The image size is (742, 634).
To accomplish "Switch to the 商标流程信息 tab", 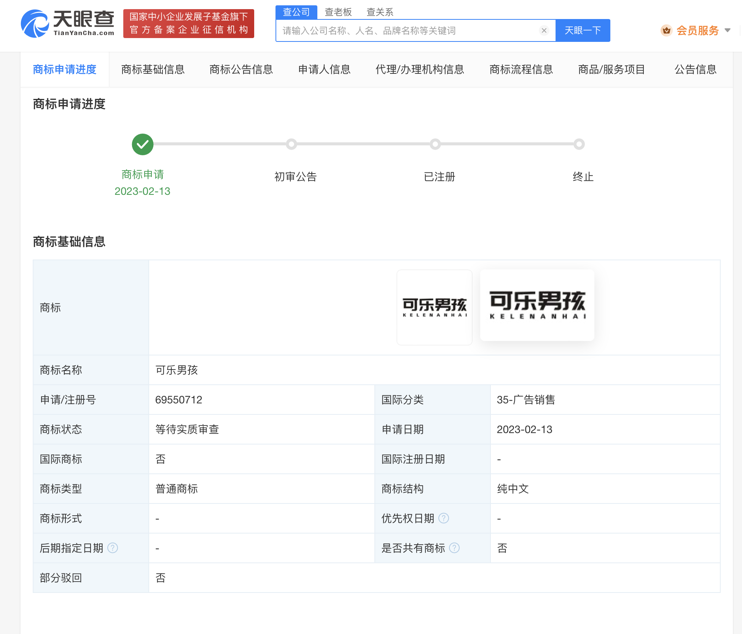I will tap(521, 70).
